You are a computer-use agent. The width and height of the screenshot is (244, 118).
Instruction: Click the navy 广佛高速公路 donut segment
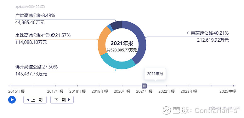coord(117,25)
